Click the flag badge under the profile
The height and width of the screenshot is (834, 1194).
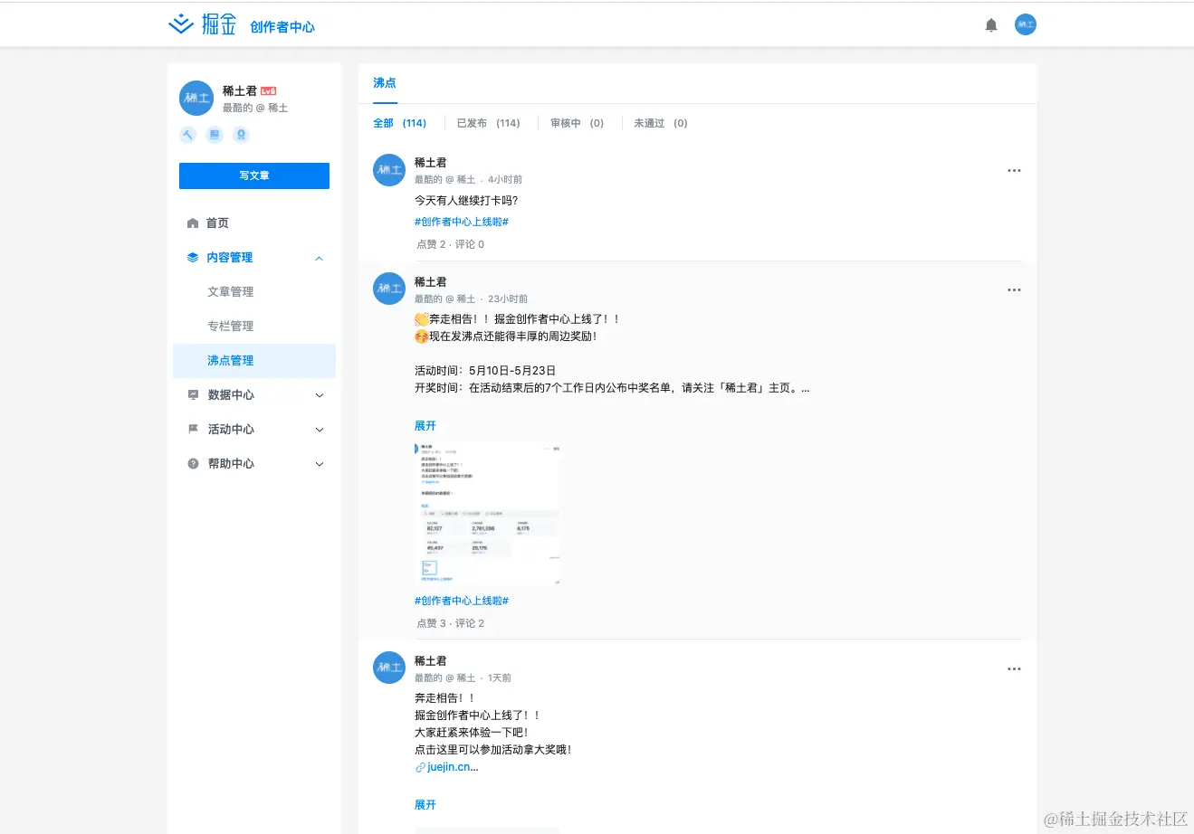pos(215,135)
